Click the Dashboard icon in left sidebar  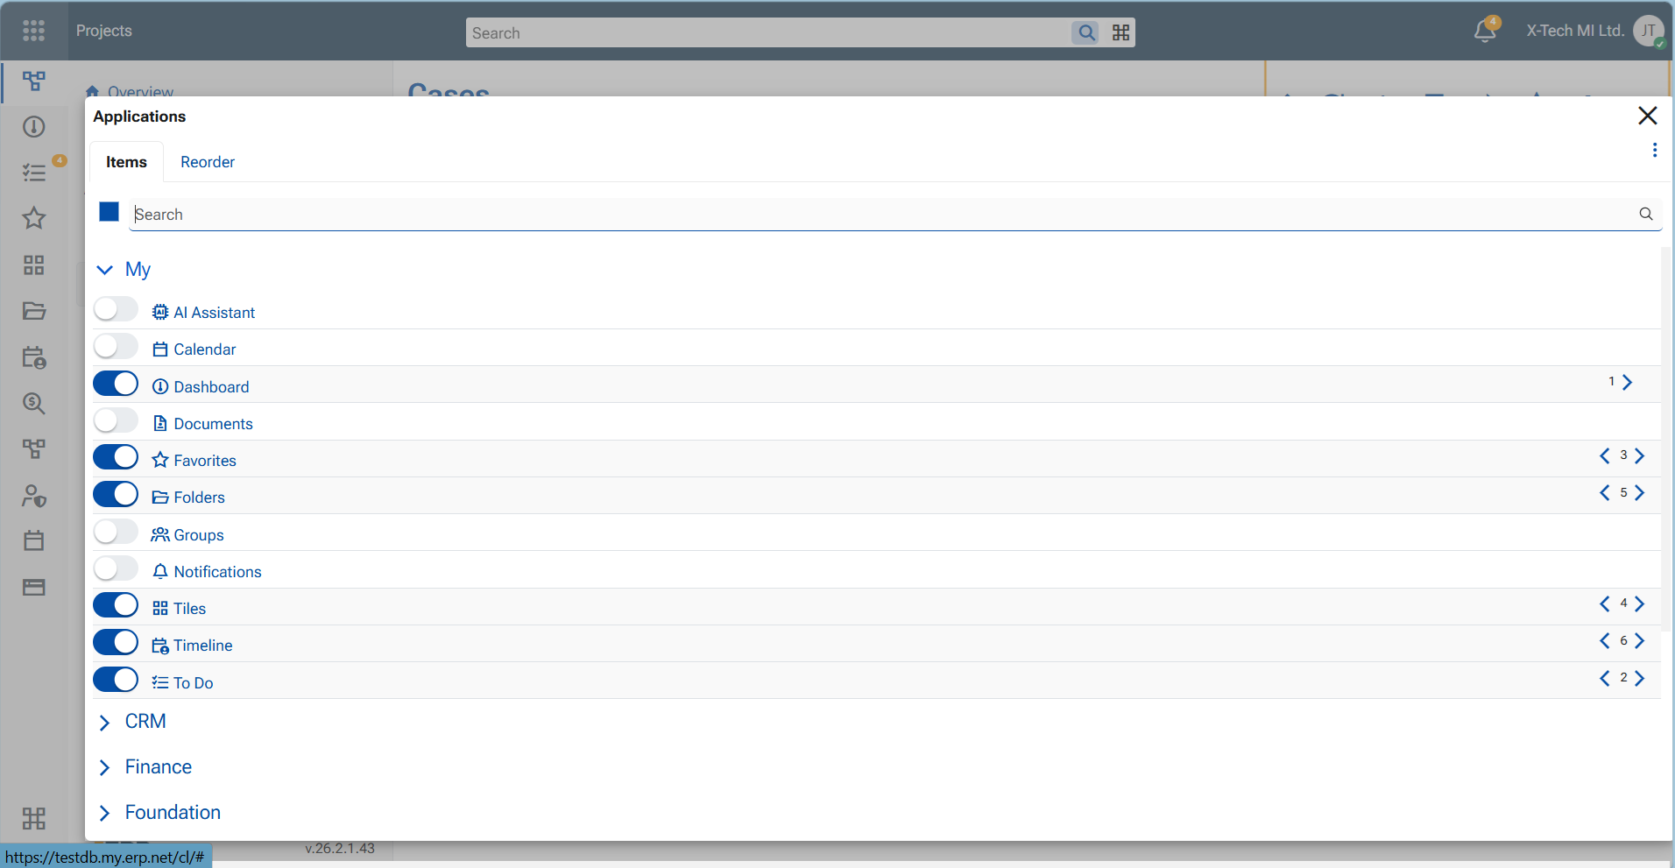[34, 127]
